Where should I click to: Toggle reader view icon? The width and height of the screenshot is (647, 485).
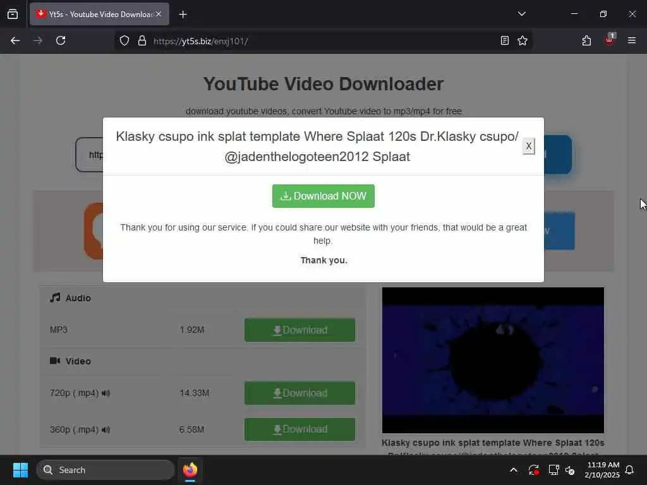click(x=505, y=40)
